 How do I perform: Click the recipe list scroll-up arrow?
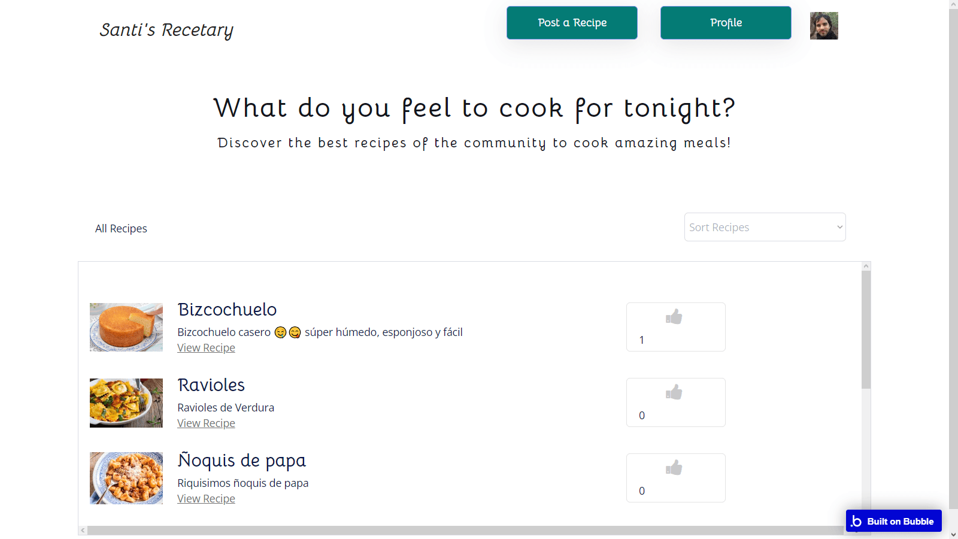[866, 266]
